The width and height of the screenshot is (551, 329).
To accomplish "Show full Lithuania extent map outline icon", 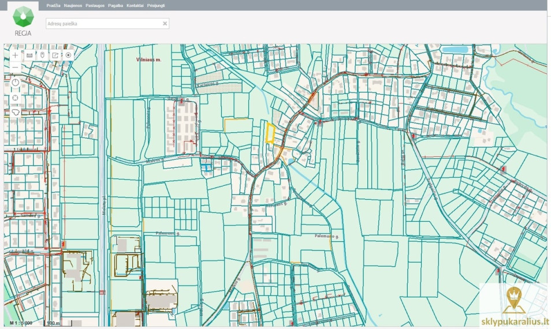I will tap(15, 112).
